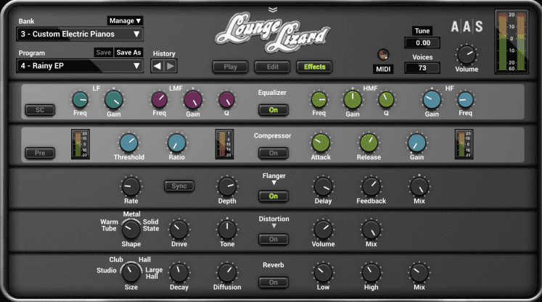Switch to the Play view

[230, 67]
